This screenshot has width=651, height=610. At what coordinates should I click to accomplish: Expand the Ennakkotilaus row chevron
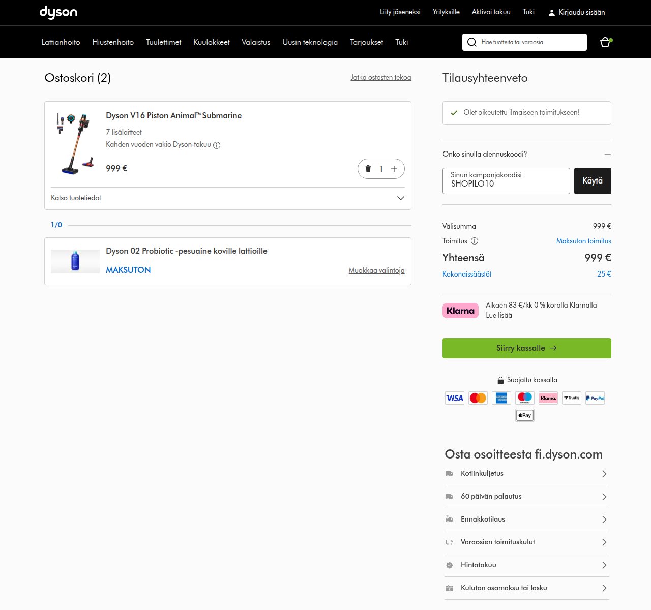(604, 520)
